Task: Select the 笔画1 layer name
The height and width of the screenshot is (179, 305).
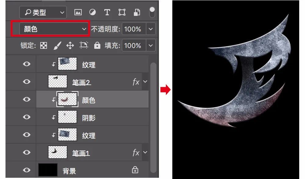Action: pyautogui.click(x=81, y=153)
